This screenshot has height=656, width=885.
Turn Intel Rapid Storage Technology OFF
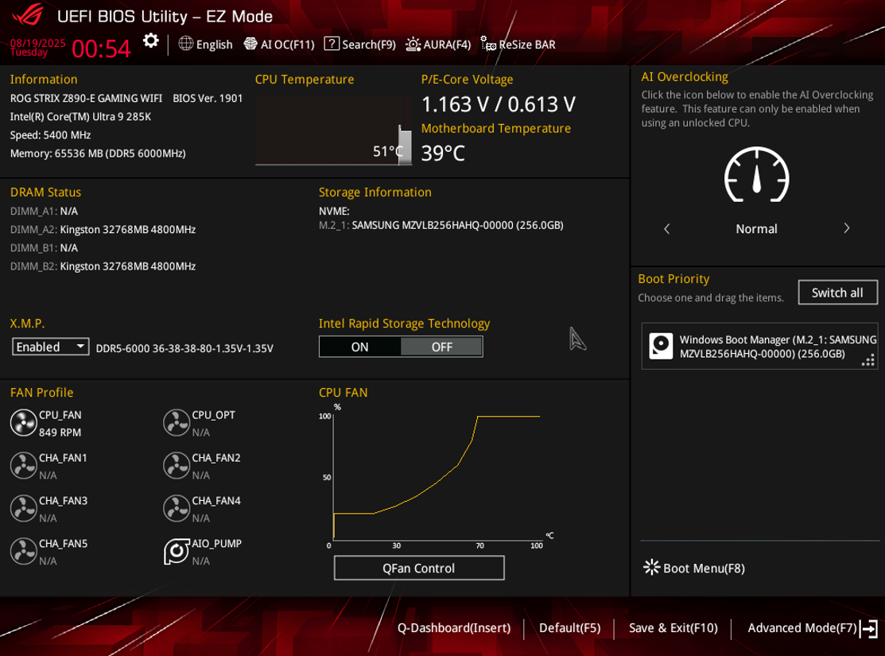[x=441, y=347]
